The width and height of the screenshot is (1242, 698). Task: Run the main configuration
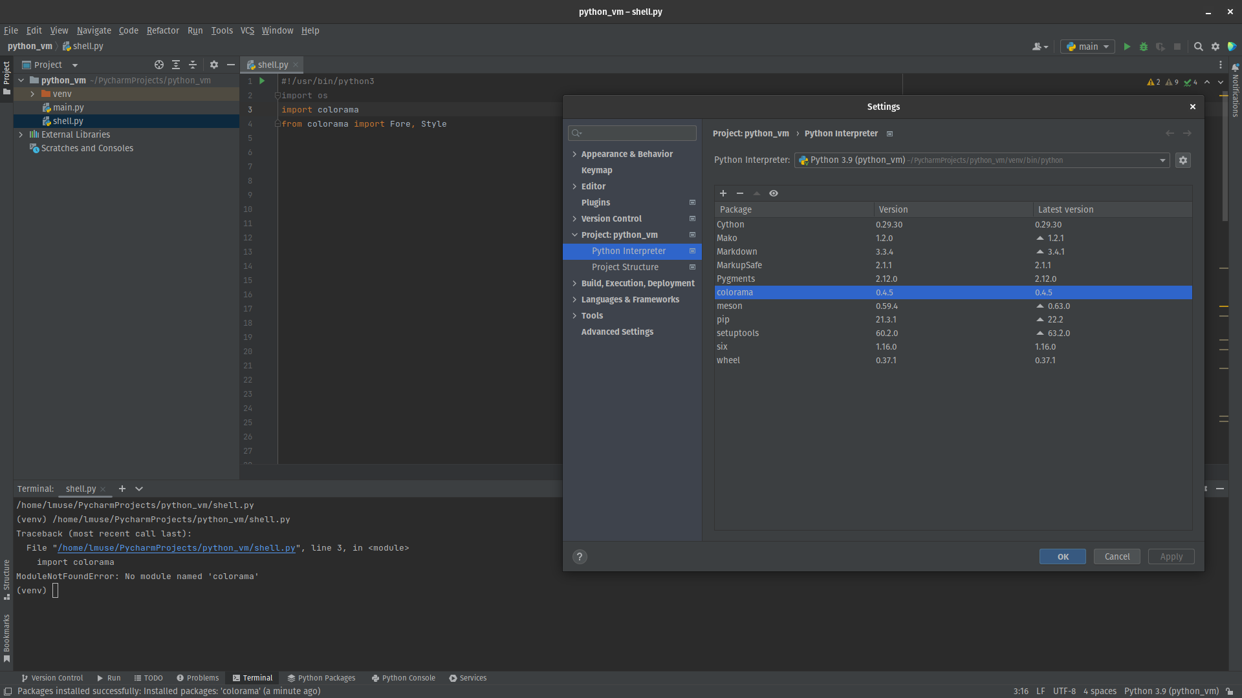click(1126, 47)
